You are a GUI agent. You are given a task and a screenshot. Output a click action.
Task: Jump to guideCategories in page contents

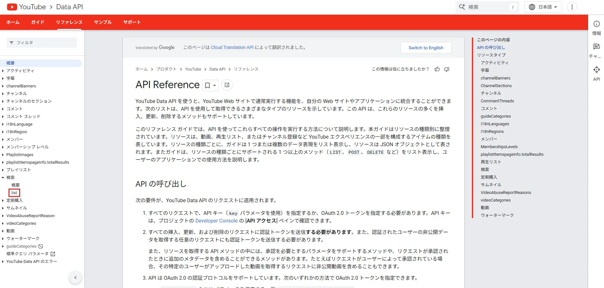(x=496, y=116)
